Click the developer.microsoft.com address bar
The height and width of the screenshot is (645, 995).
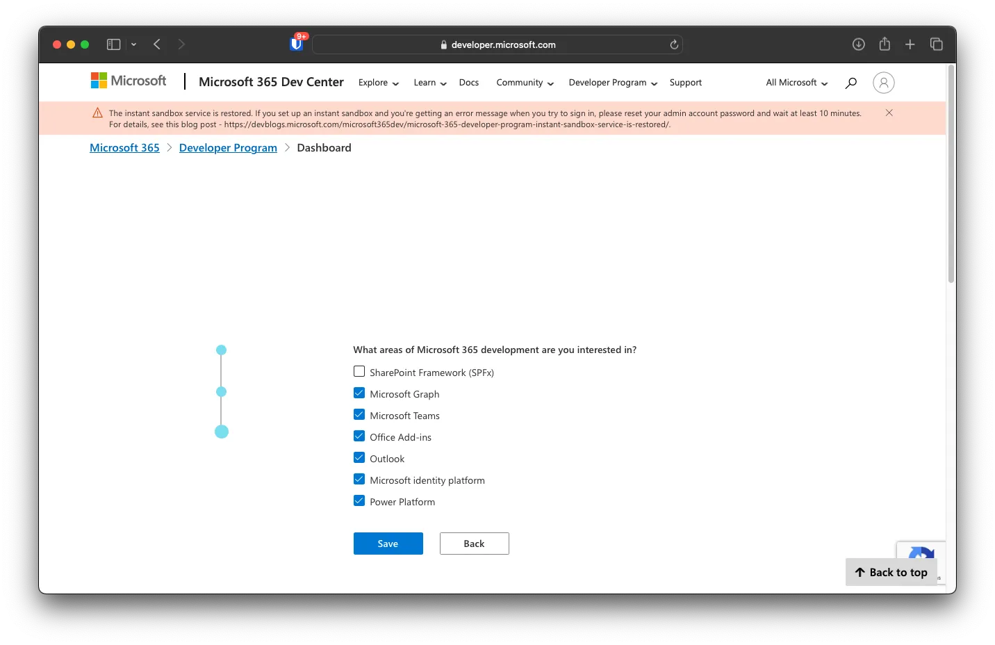click(x=497, y=44)
